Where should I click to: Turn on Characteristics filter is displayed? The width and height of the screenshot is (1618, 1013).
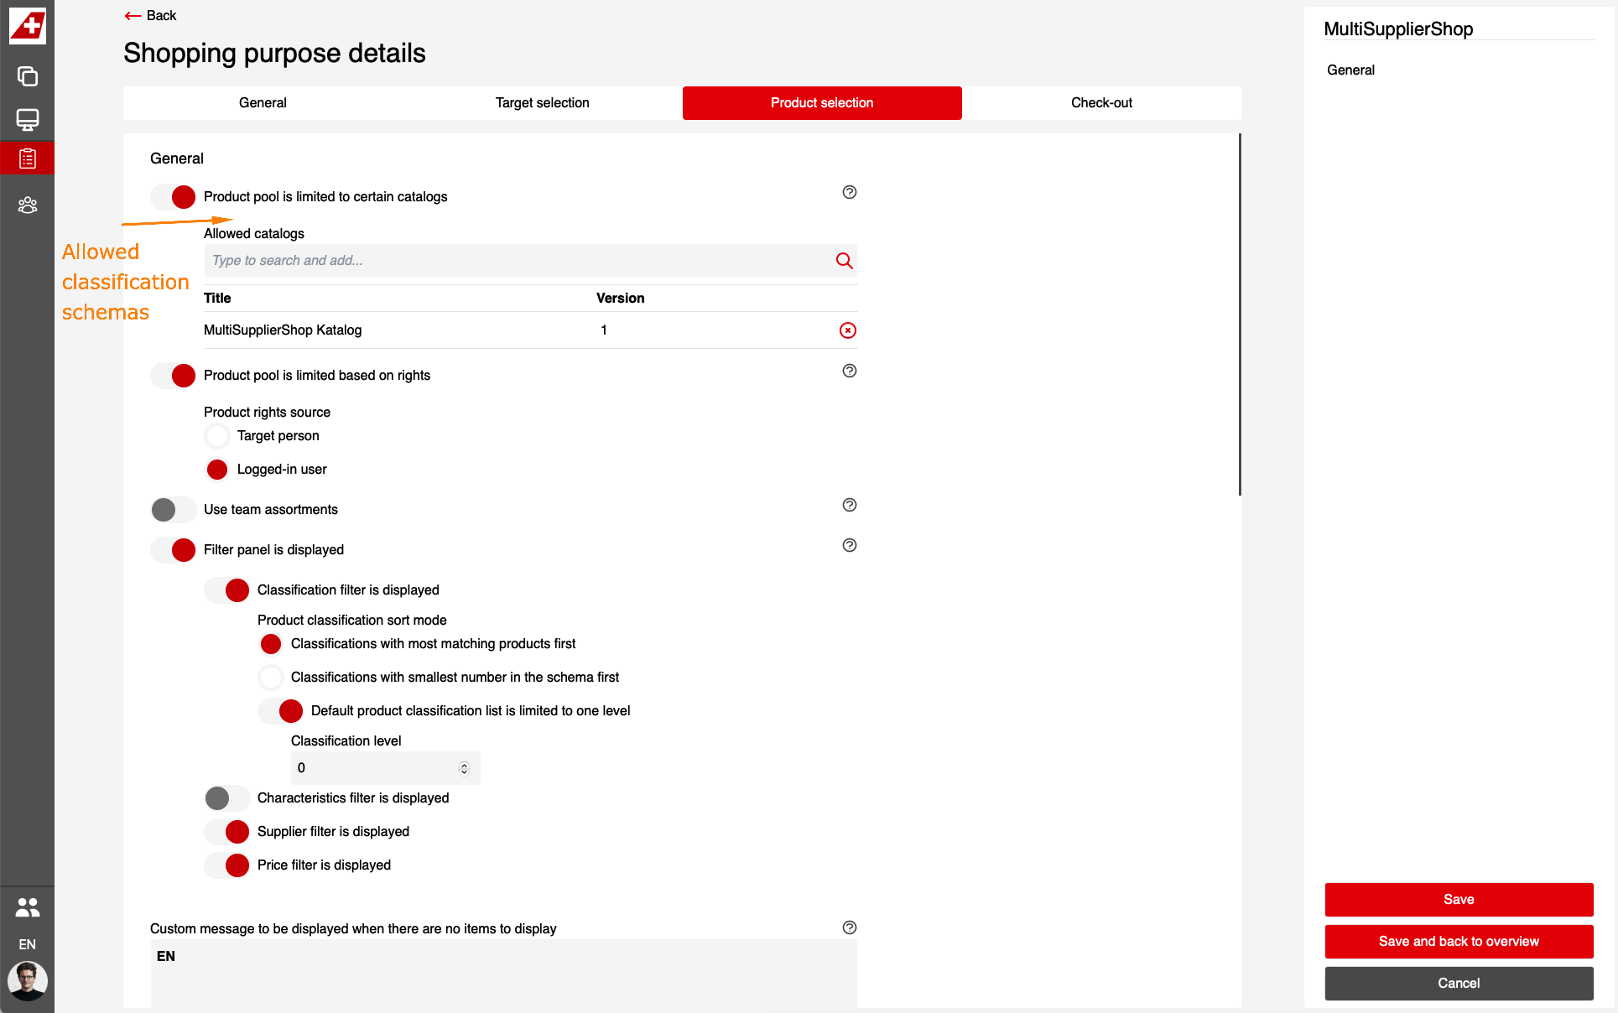226,798
